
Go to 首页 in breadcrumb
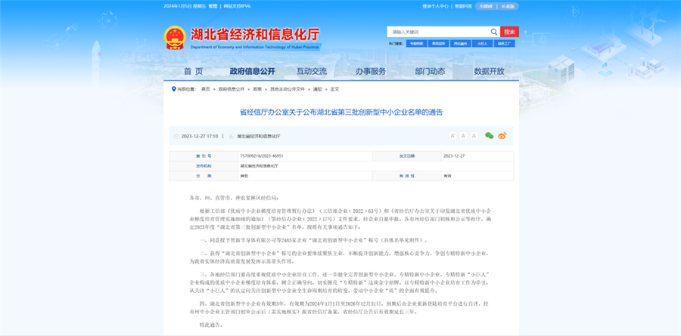click(x=205, y=89)
